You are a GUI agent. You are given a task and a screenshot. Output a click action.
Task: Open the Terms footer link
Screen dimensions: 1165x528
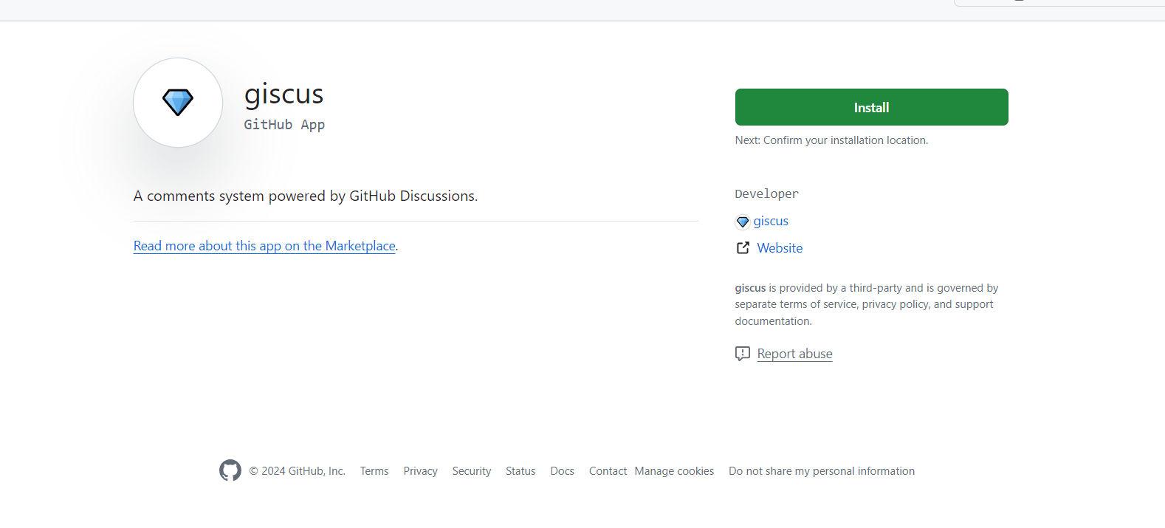click(374, 471)
